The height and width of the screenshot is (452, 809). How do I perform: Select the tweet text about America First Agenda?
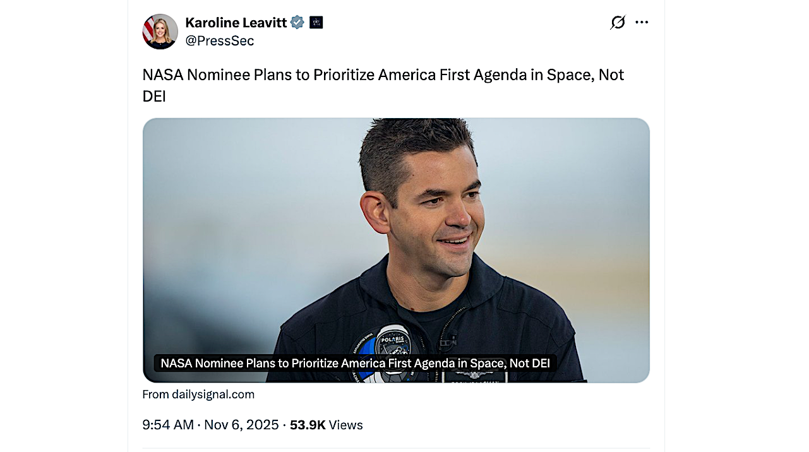[382, 74]
